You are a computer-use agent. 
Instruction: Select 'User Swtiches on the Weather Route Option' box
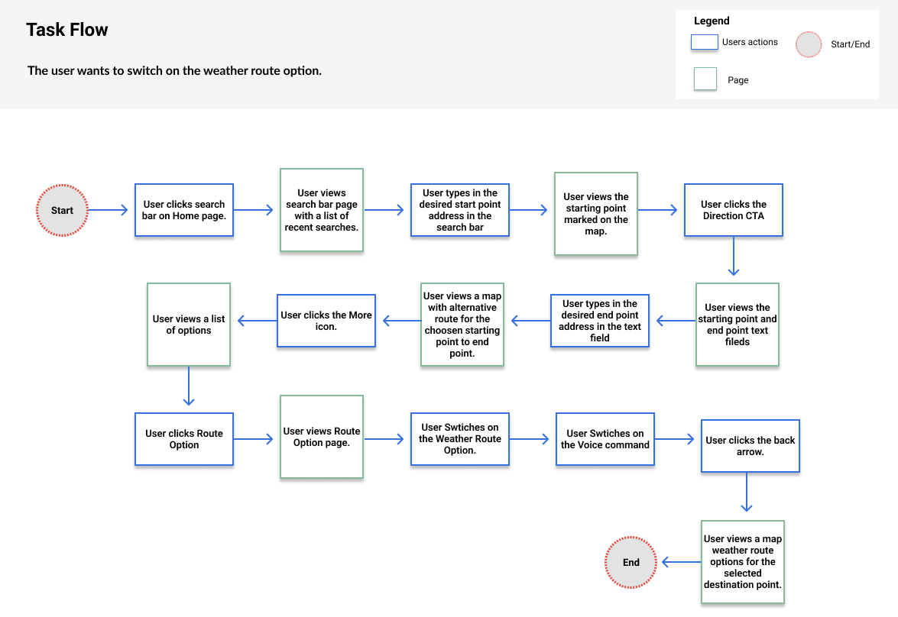click(460, 439)
